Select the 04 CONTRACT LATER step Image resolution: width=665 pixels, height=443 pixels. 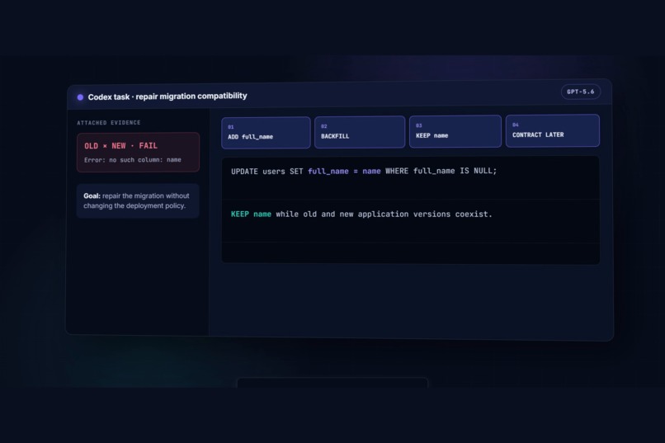(553, 130)
